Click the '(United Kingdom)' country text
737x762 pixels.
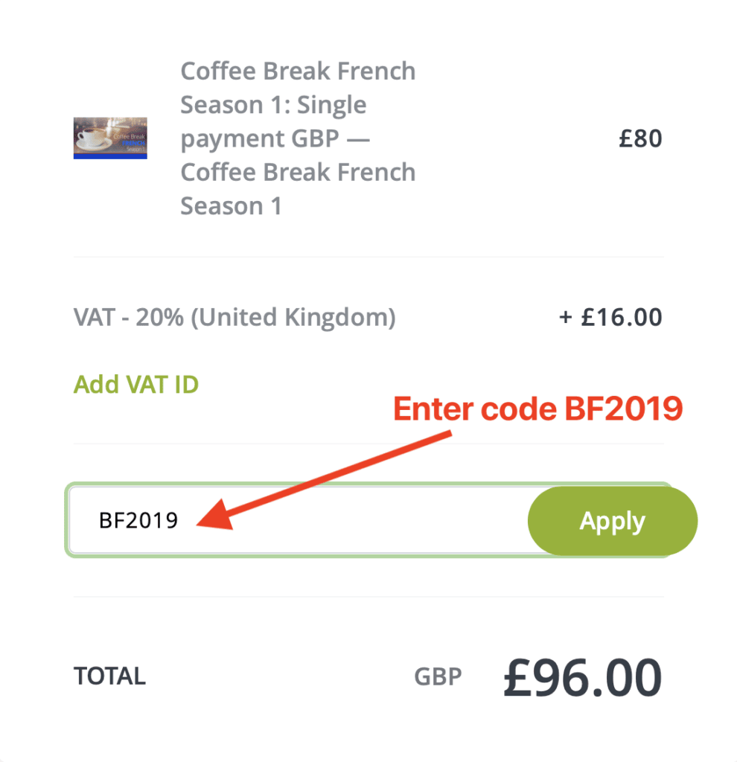293,318
